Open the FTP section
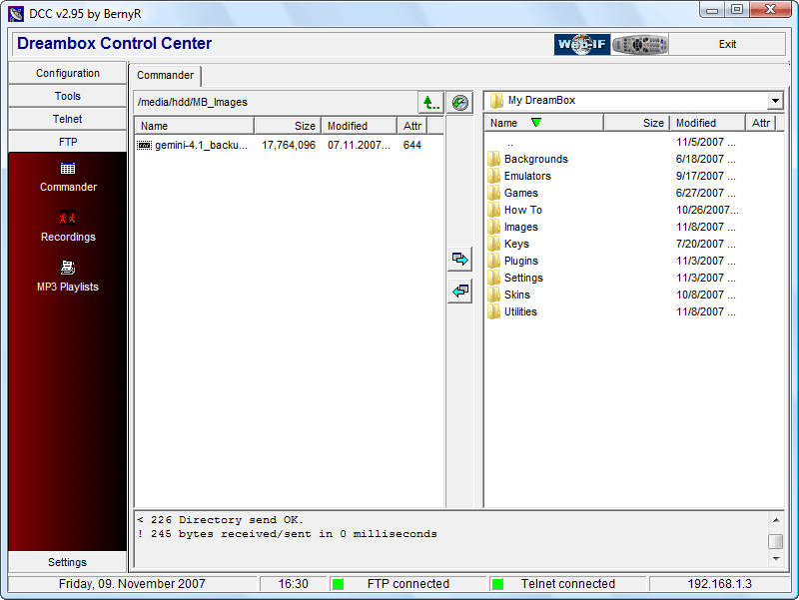 (68, 142)
